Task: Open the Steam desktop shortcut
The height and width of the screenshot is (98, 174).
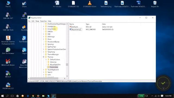Action: pos(24,4)
